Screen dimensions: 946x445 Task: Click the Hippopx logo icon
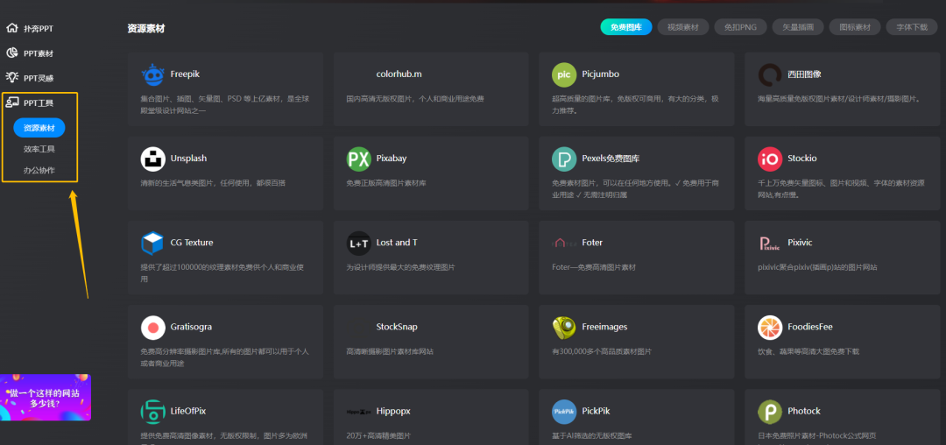click(x=358, y=412)
